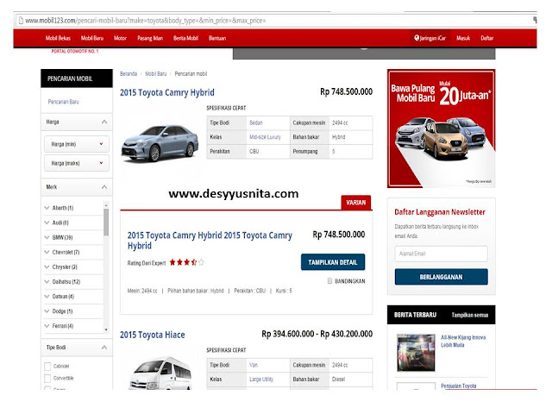Click the Alamat Email input field
This screenshot has height=414, width=552.
pyautogui.click(x=441, y=254)
